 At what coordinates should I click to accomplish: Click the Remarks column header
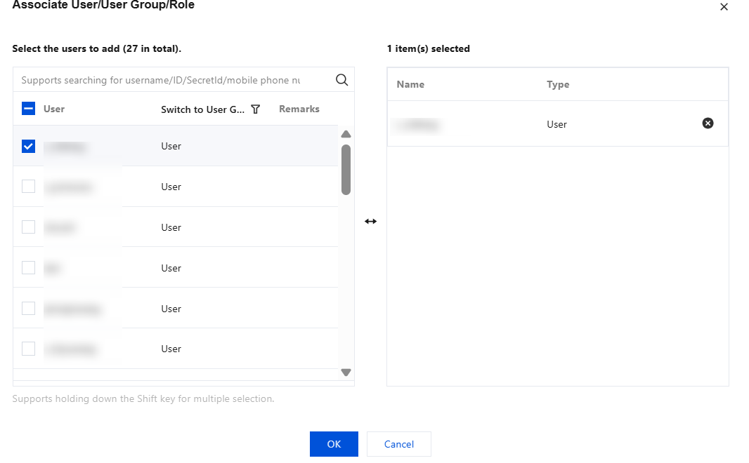tap(299, 109)
